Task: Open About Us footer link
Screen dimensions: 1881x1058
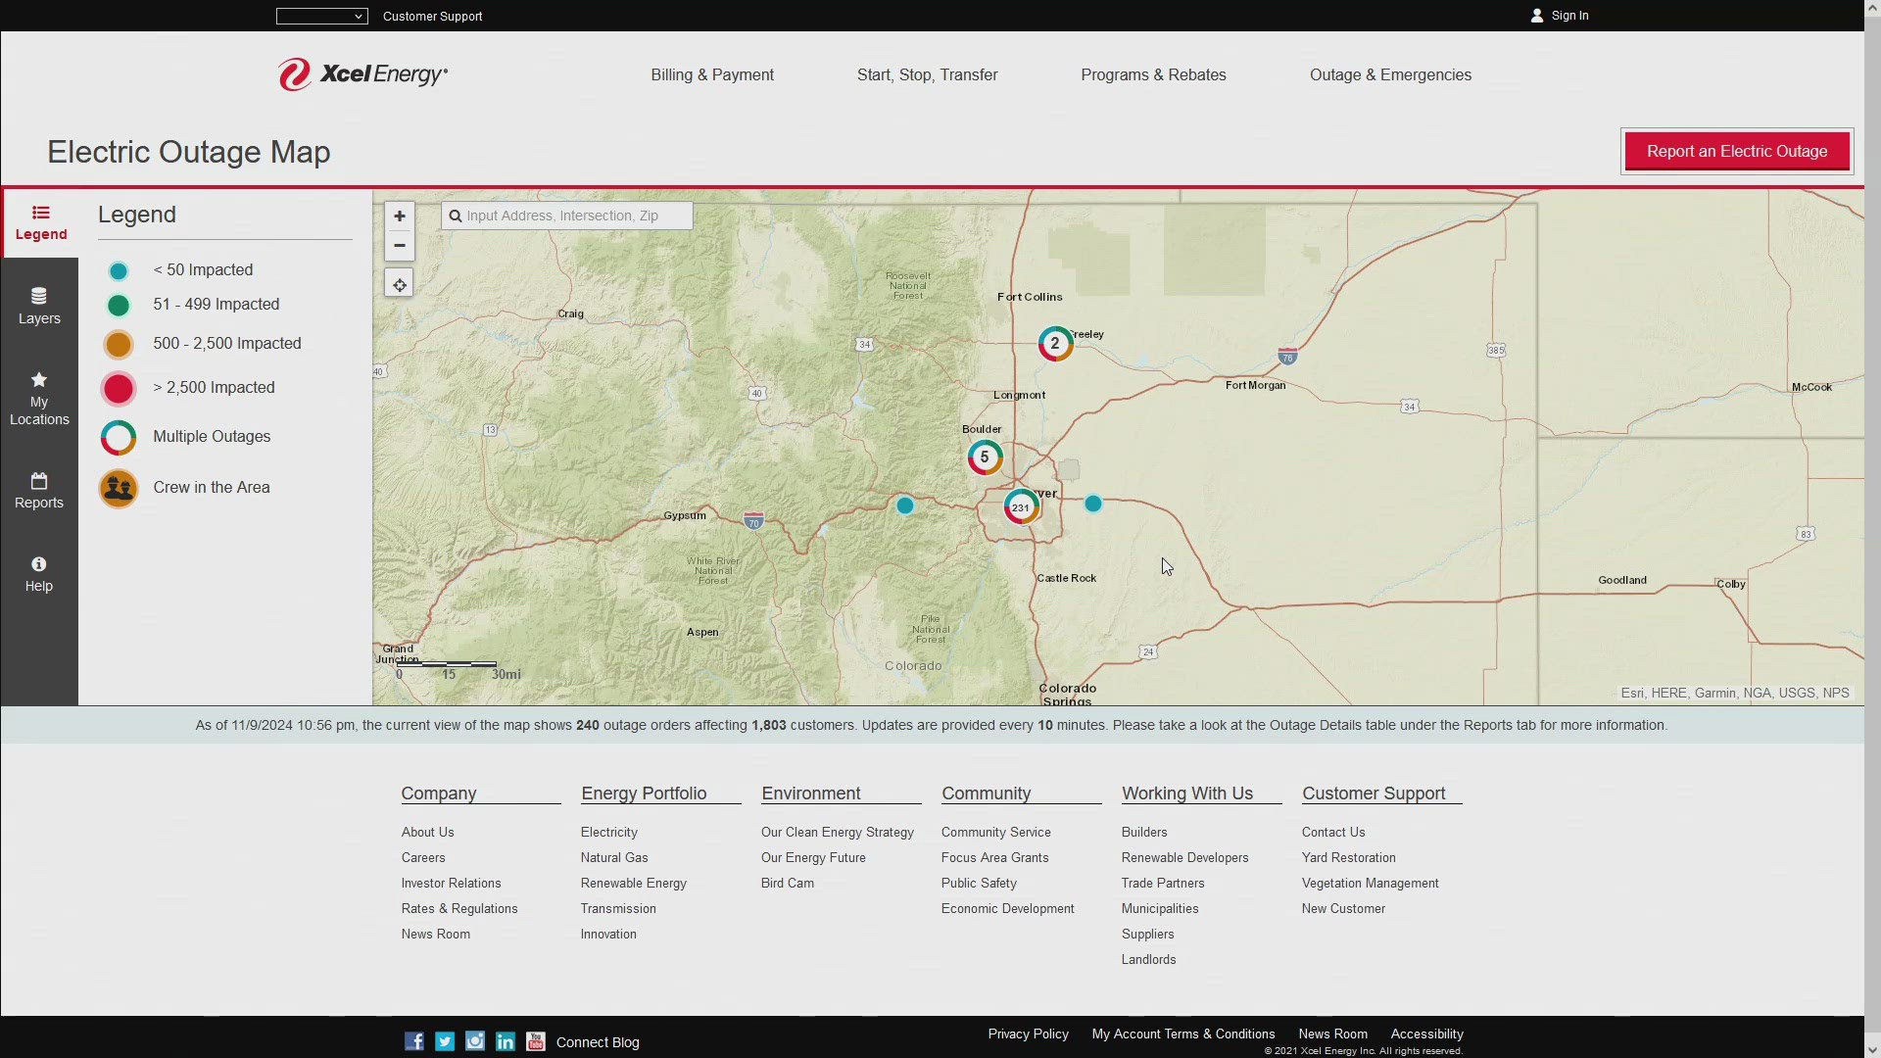Action: click(427, 833)
